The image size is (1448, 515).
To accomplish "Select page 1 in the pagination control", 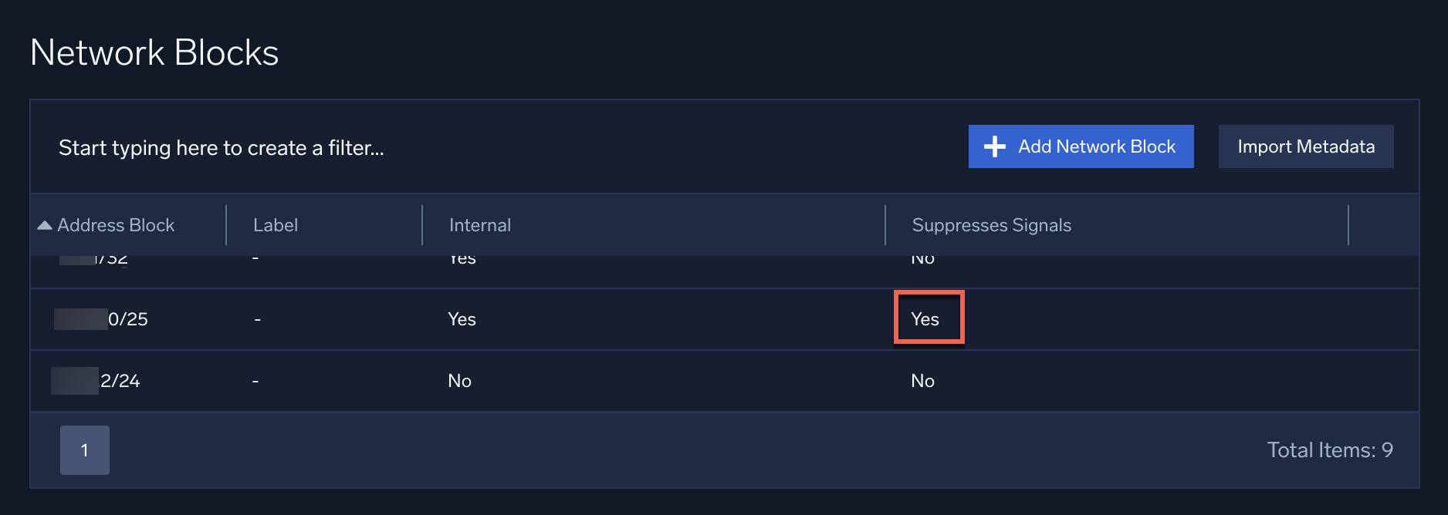I will pyautogui.click(x=84, y=449).
